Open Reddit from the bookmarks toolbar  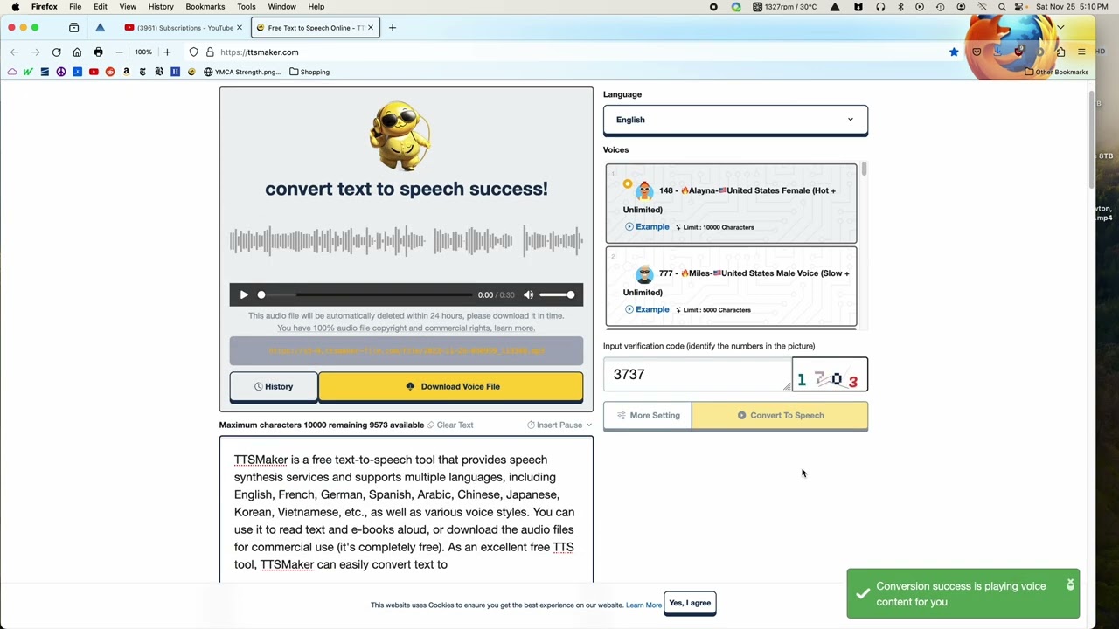109,72
